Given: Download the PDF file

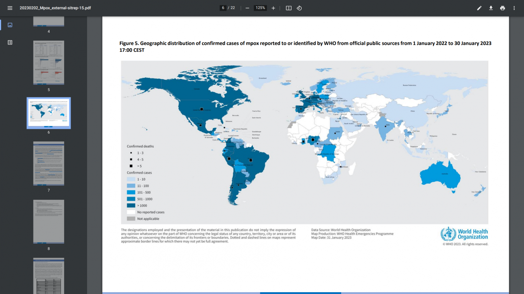Looking at the screenshot, I should (491, 8).
